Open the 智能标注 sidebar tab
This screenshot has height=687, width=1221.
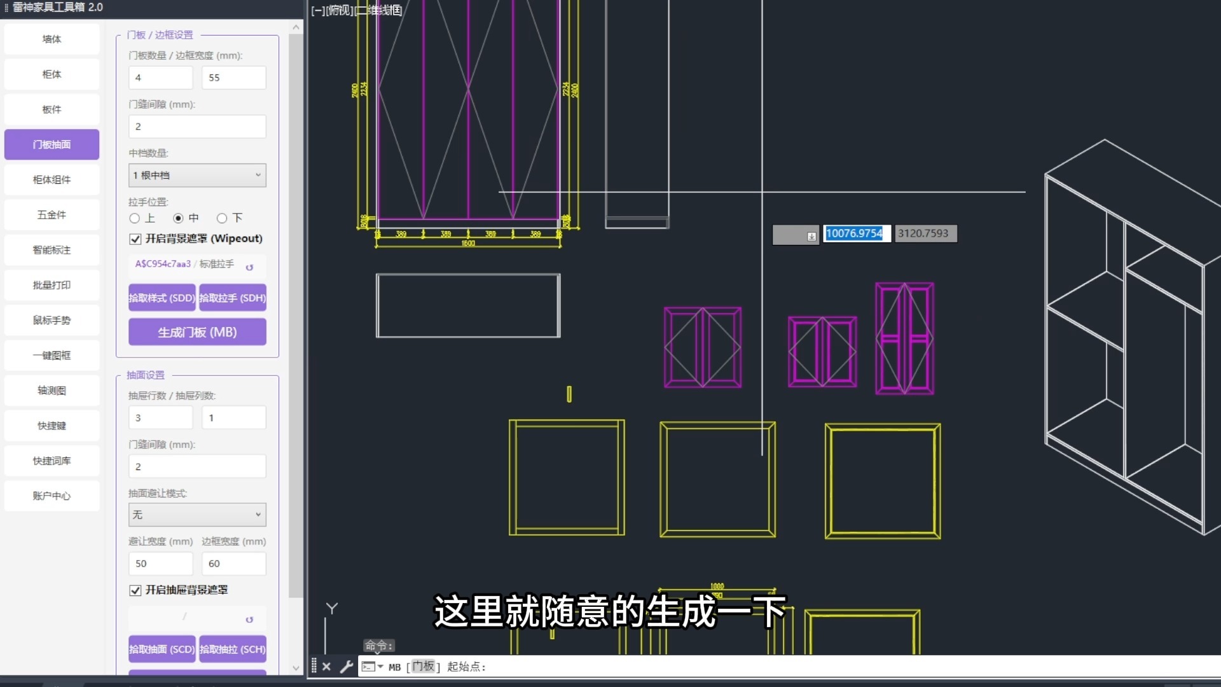(52, 250)
